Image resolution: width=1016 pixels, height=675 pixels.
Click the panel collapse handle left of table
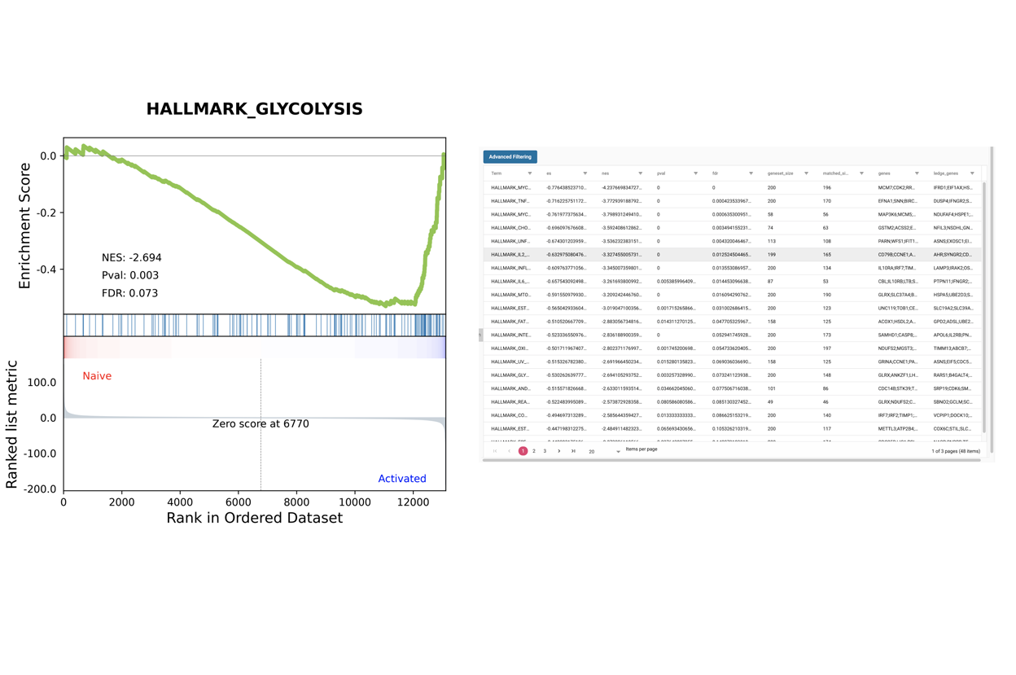[480, 335]
